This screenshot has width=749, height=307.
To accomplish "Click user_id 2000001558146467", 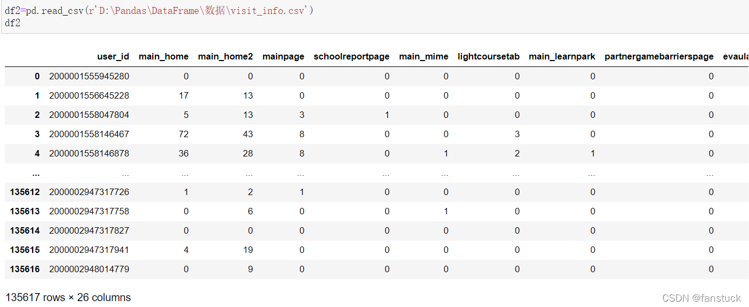I will (x=89, y=134).
